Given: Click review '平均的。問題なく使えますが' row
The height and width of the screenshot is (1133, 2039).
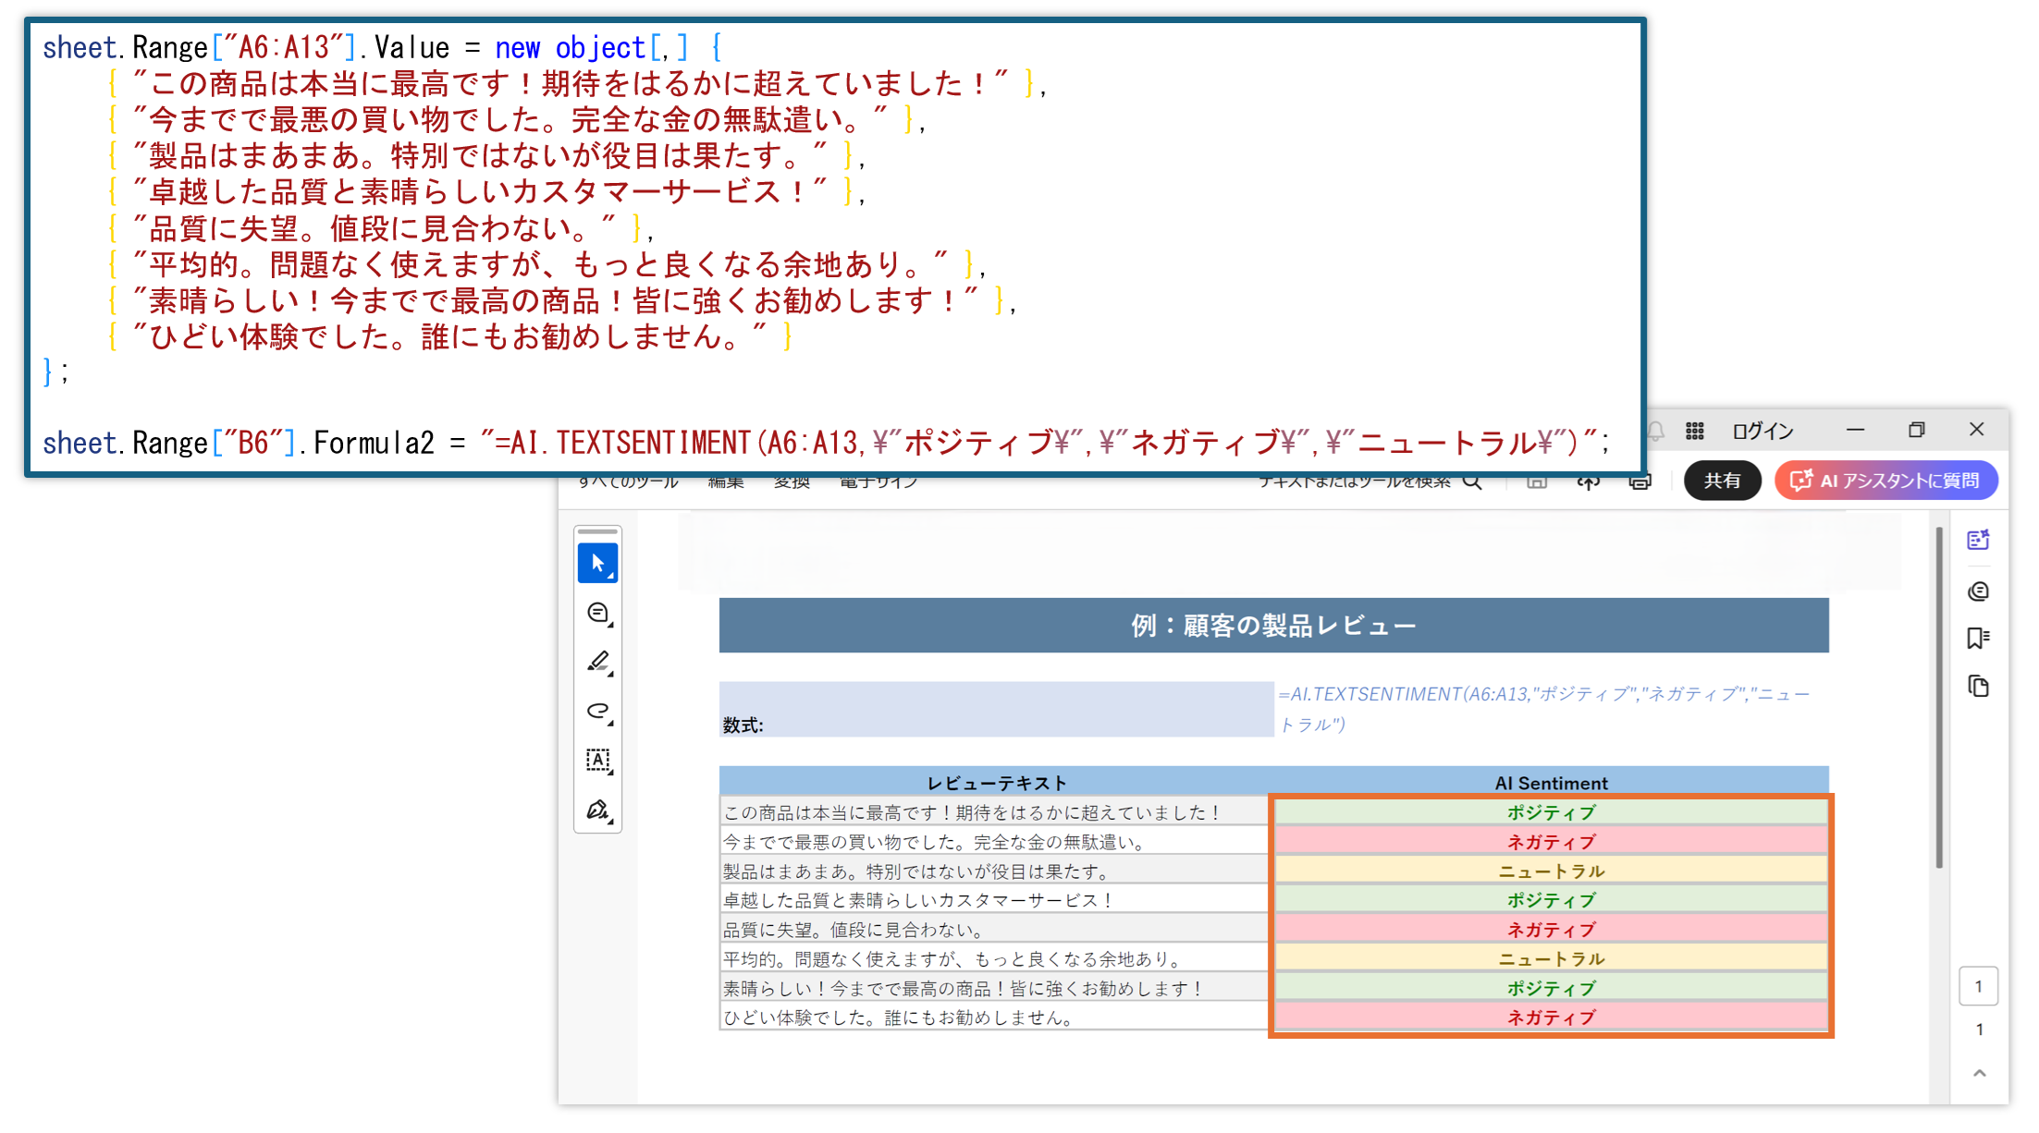Looking at the screenshot, I should coord(994,959).
